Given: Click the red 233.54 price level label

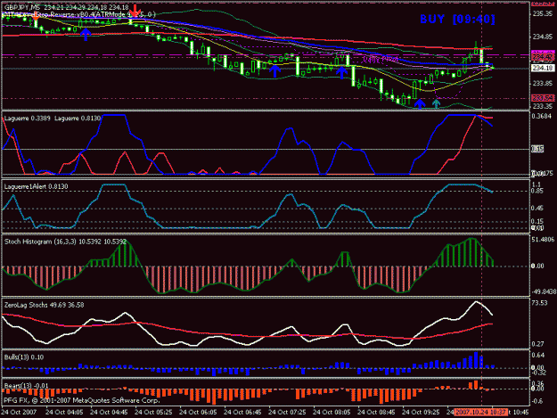Looking at the screenshot, I should tap(543, 98).
